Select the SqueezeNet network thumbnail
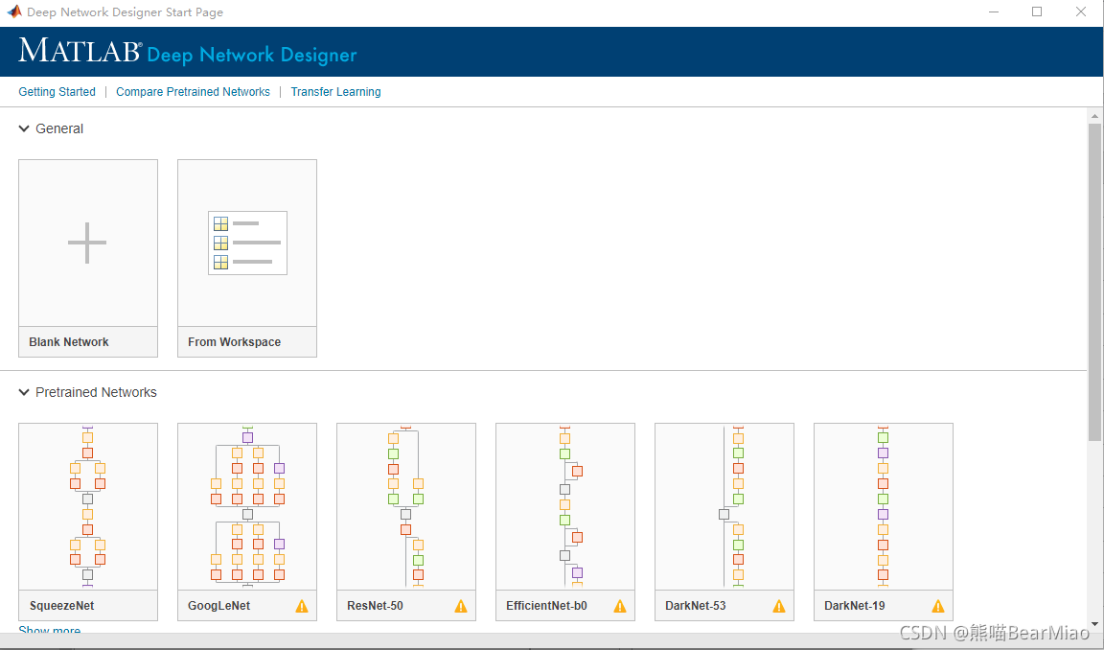This screenshot has width=1104, height=650. 88,506
